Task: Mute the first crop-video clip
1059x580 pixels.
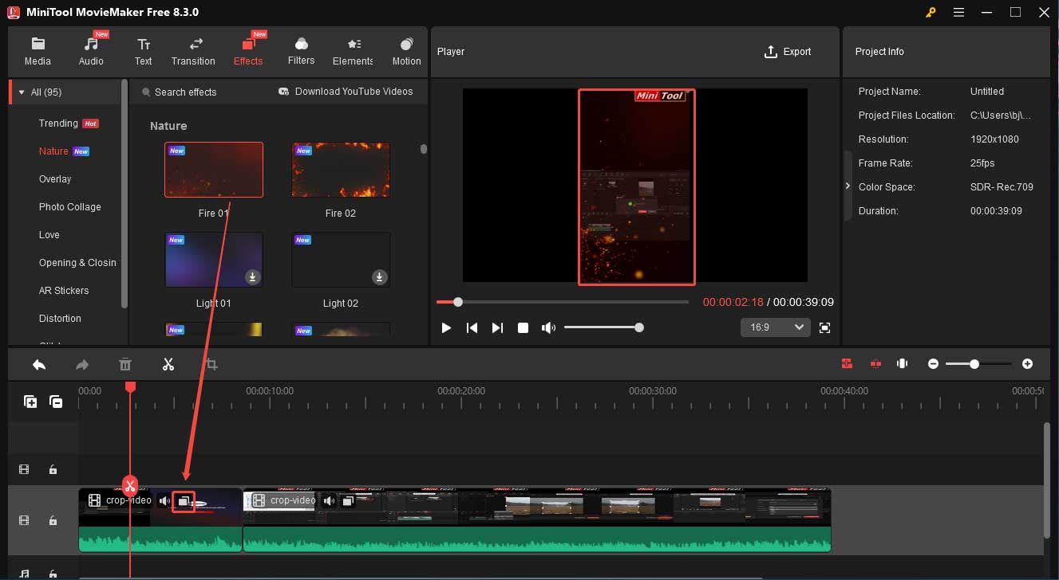Action: [164, 501]
